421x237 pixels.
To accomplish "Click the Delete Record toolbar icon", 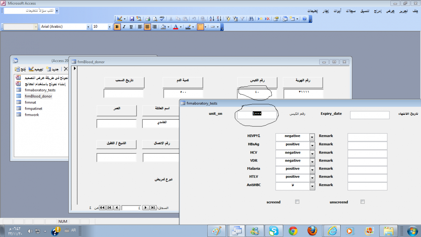I will click(267, 19).
